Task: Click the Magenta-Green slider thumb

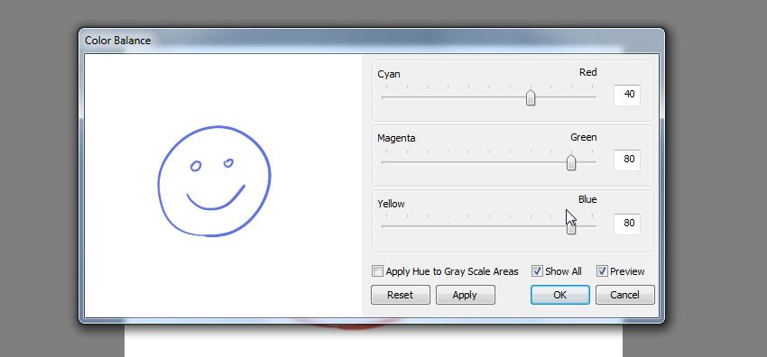Action: 571,162
